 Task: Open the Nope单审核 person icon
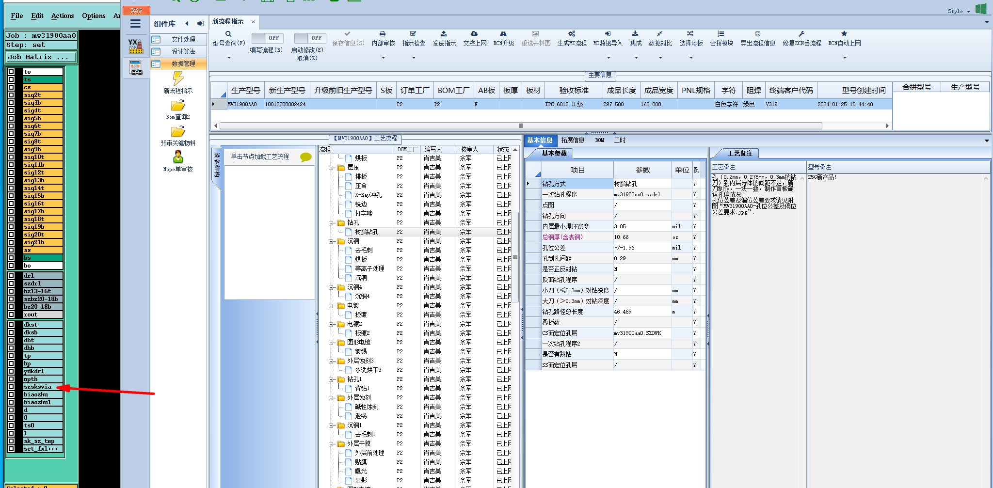178,157
